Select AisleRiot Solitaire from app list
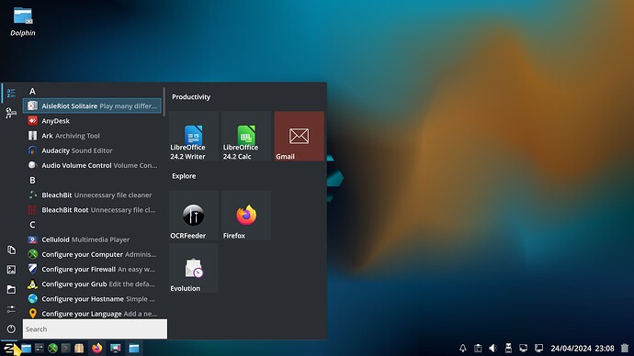 [x=92, y=106]
